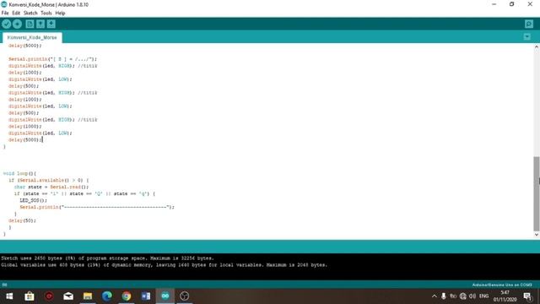The width and height of the screenshot is (540, 304).
Task: Open the red circular app in taskbar
Action: 49,296
